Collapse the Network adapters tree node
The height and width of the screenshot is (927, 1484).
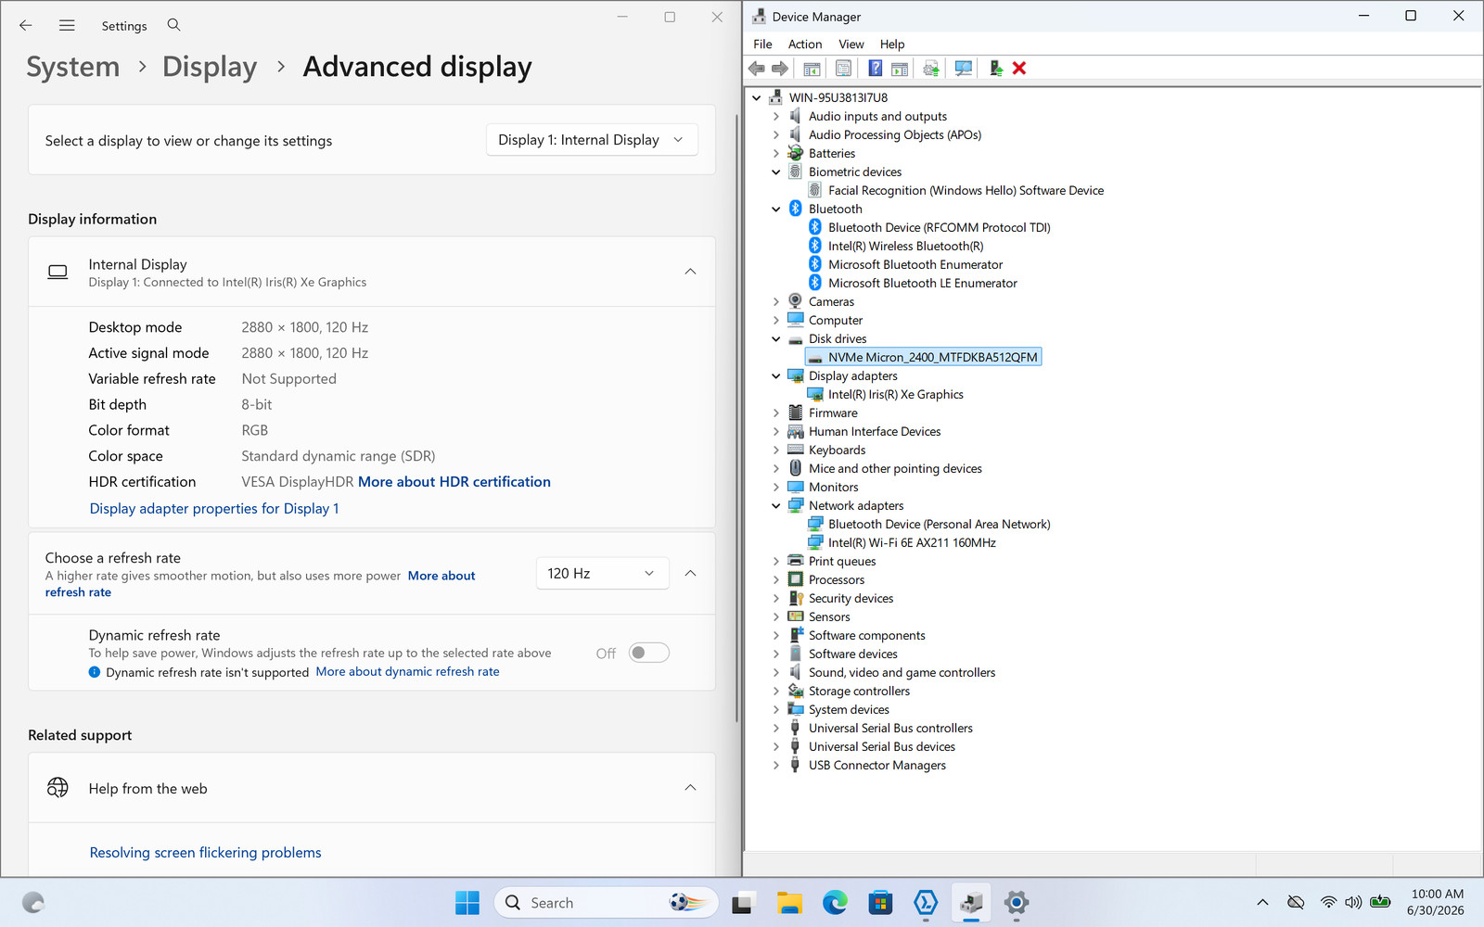[776, 506]
